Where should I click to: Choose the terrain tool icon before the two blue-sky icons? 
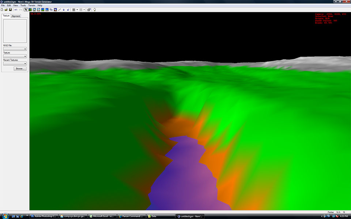click(38, 9)
